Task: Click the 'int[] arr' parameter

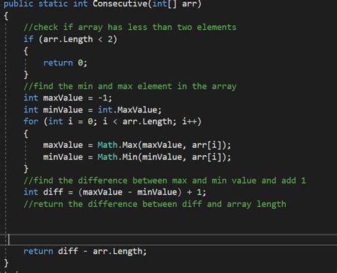Action: [174, 4]
